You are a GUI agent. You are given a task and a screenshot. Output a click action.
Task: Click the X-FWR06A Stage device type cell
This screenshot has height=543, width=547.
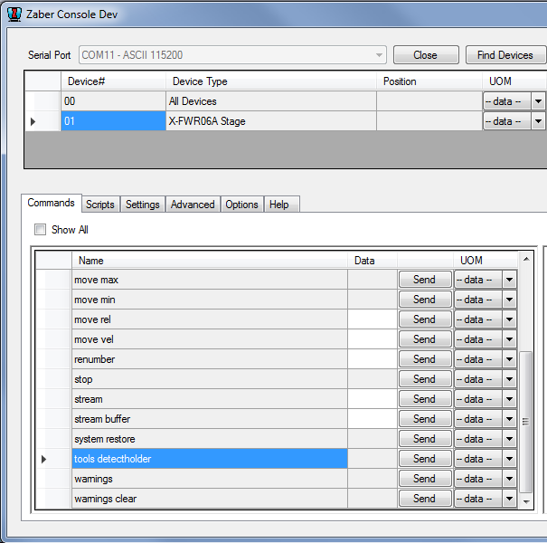[271, 121]
